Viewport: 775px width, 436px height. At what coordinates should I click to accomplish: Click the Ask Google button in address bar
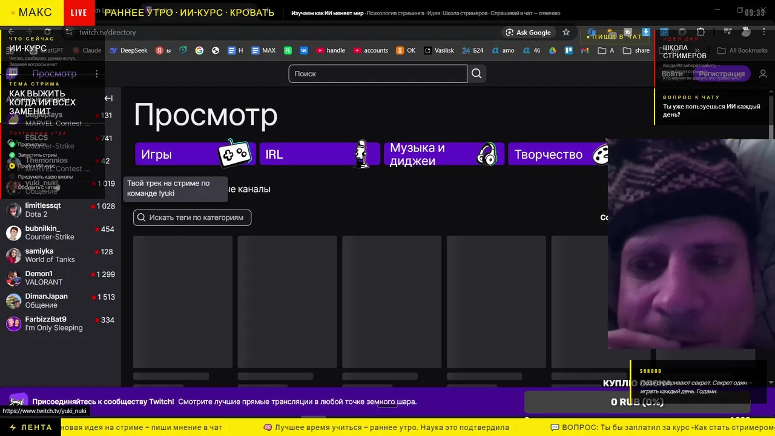[x=529, y=32]
